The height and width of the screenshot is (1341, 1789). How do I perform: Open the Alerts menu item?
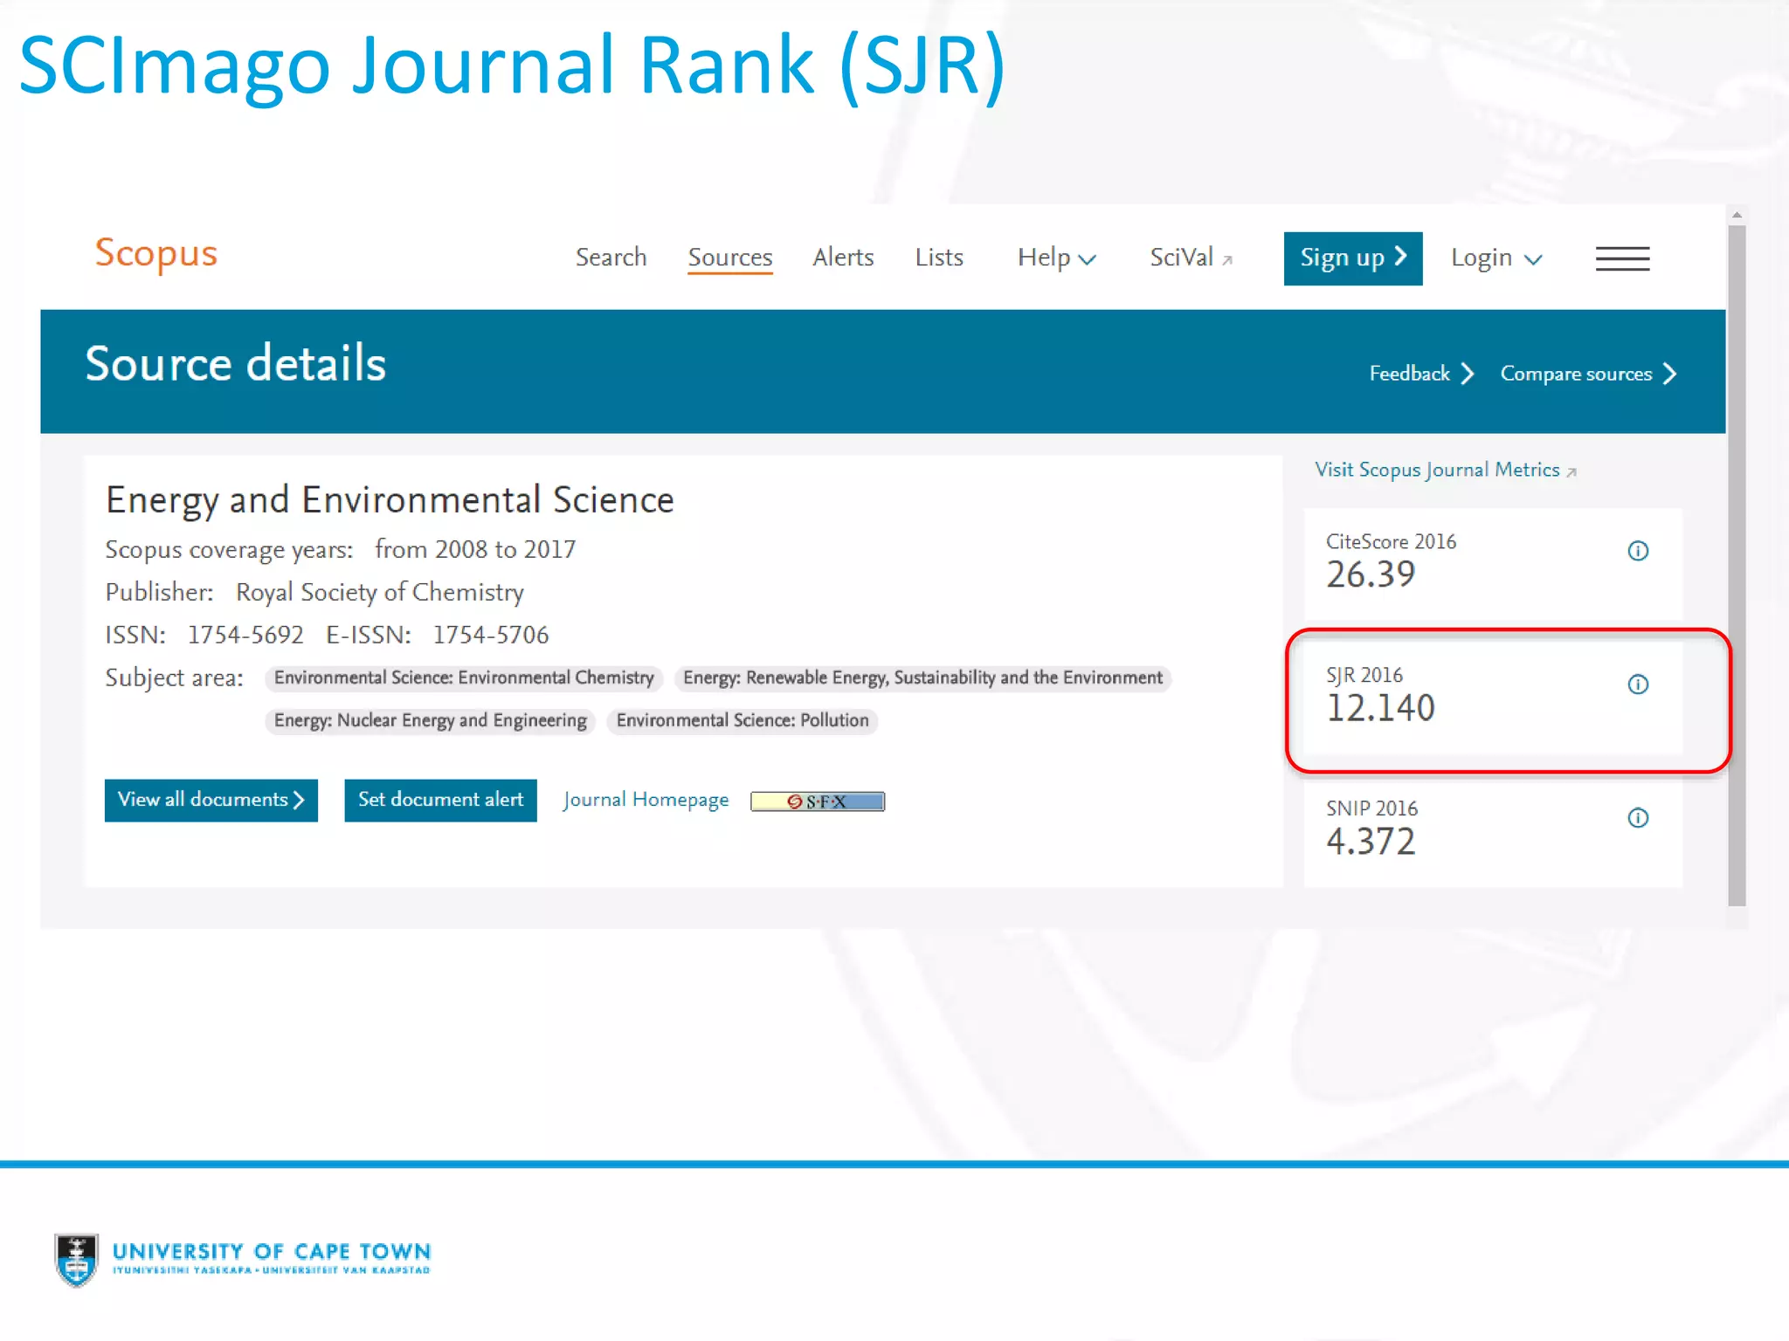[x=843, y=258]
